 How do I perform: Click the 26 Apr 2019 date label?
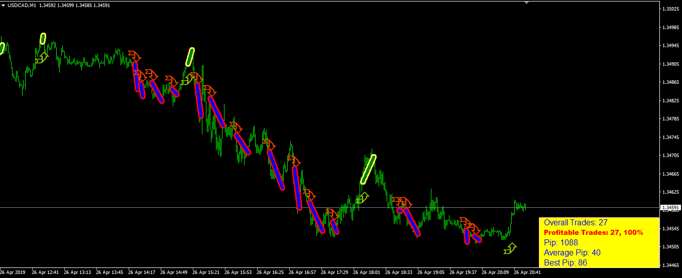point(12,273)
